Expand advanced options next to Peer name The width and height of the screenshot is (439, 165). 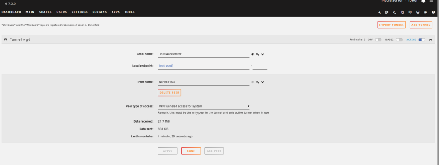coord(263,82)
